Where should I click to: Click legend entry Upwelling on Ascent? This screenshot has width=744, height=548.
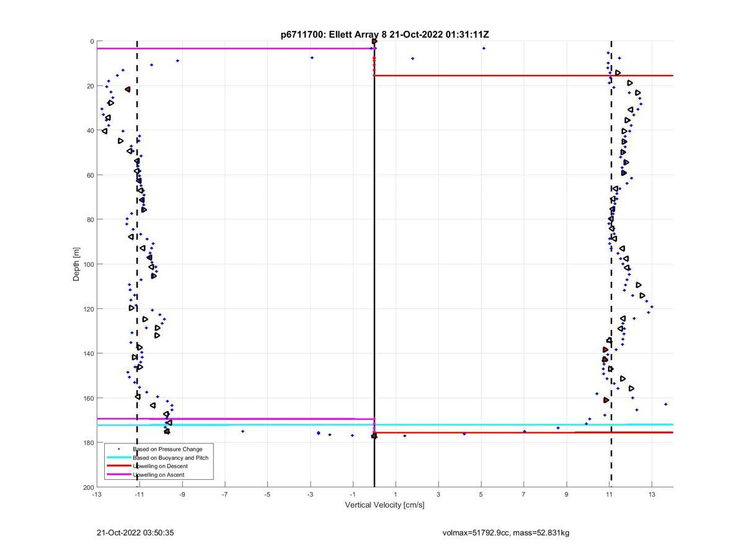[158, 474]
